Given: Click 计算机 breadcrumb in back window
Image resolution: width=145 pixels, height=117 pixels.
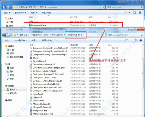Looking at the screenshot, I should [x=22, y=7].
